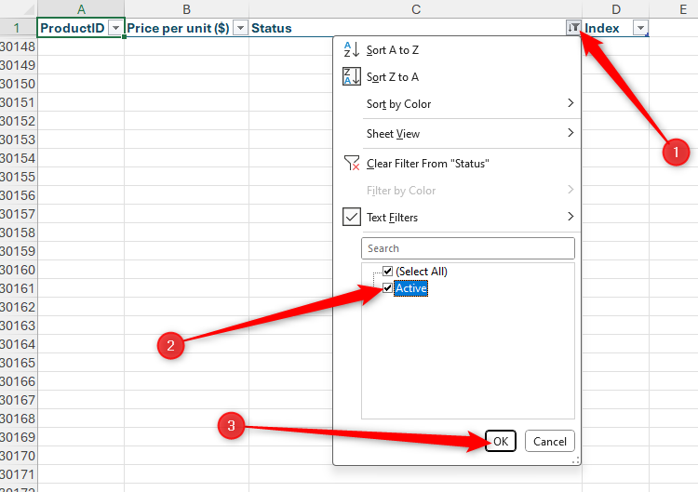Open the Index column filter dropdown
Screen dimensions: 698x492
coord(639,28)
